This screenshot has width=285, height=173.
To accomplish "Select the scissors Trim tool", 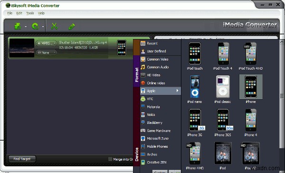I will (x=54, y=26).
